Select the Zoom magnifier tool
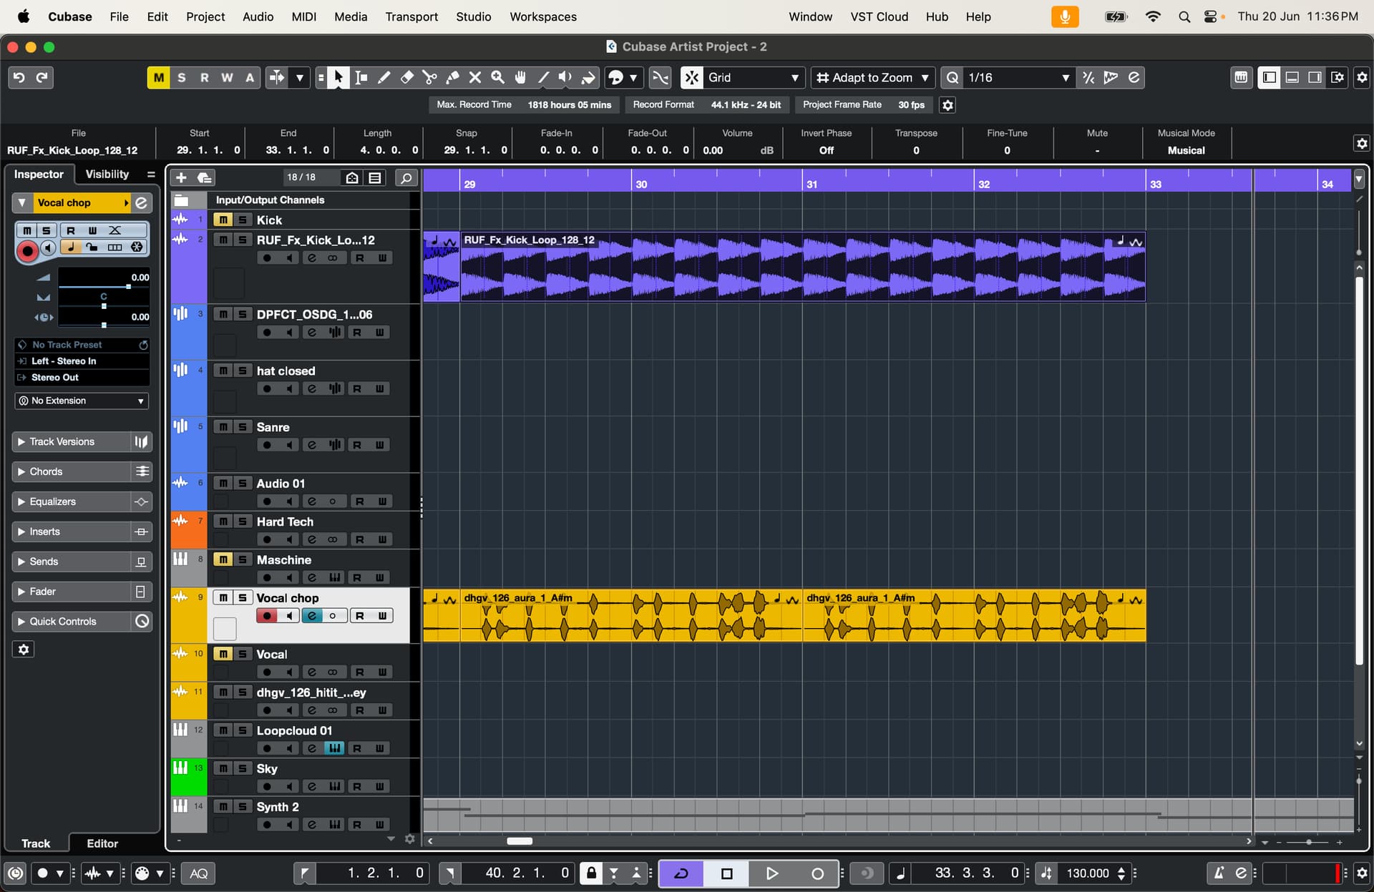Viewport: 1374px width, 892px height. tap(498, 77)
